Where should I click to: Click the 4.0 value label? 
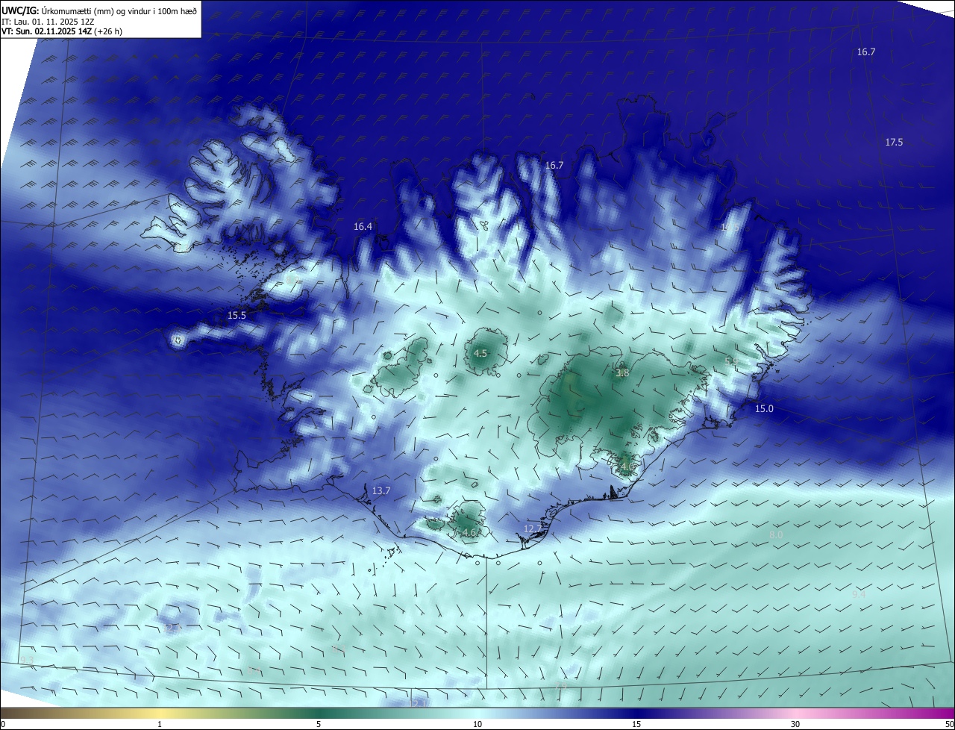pos(627,467)
